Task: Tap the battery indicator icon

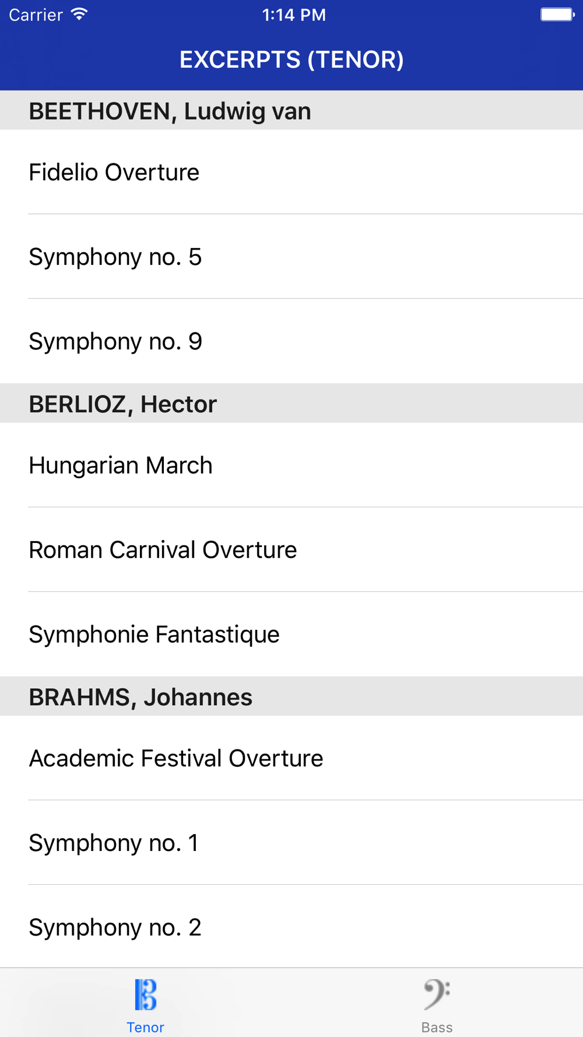Action: [557, 14]
